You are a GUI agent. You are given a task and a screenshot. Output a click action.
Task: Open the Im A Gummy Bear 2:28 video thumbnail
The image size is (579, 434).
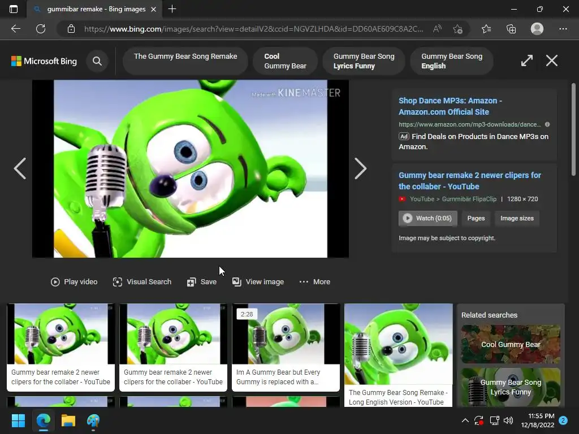click(x=286, y=348)
